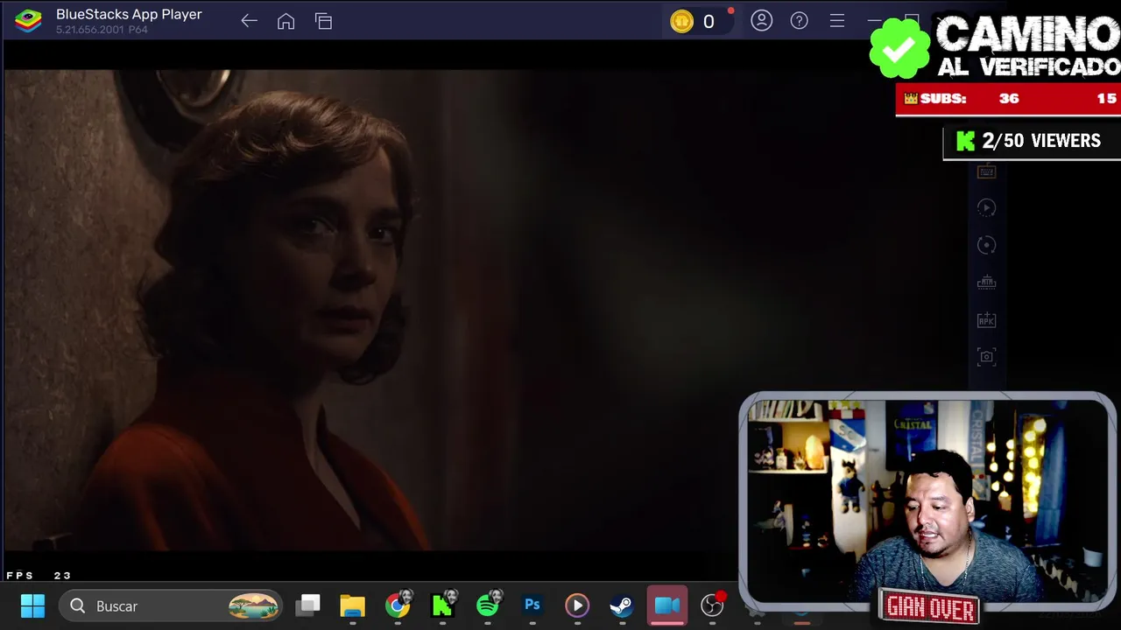Open the media player taskbar icon
The width and height of the screenshot is (1121, 630).
(x=577, y=605)
